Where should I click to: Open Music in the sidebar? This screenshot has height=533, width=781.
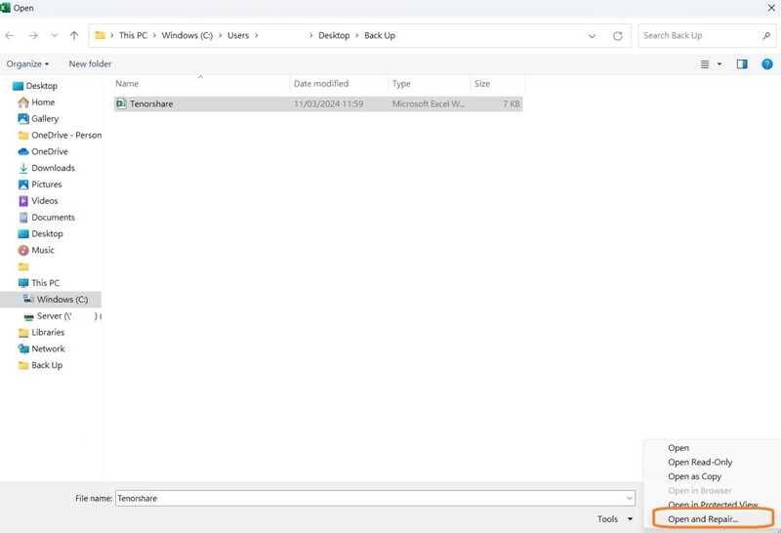point(36,250)
